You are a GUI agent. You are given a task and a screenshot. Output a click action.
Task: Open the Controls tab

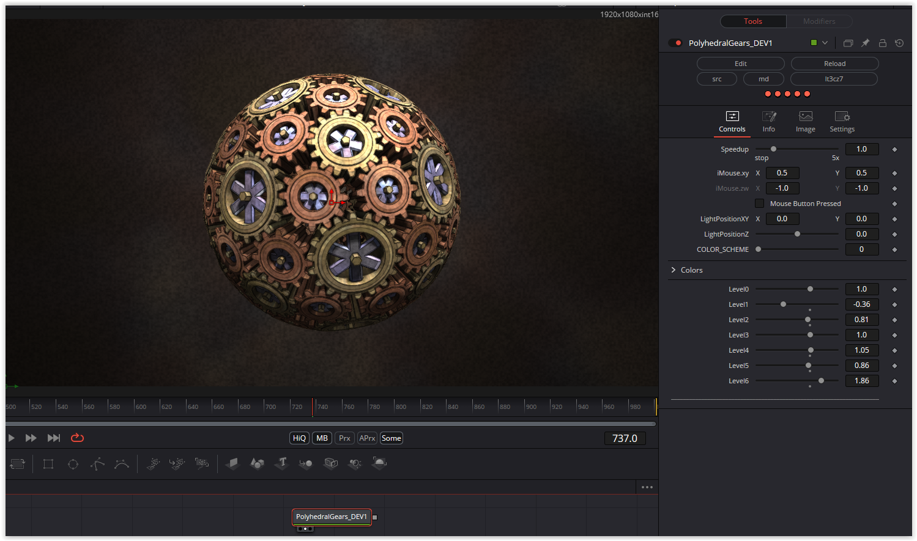tap(732, 122)
